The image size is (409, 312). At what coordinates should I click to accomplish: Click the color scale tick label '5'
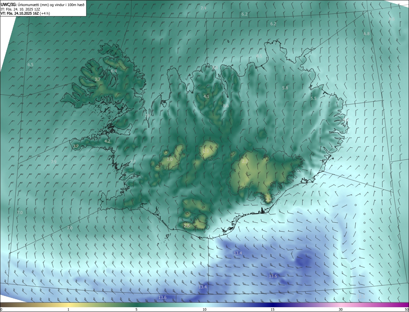136,309
